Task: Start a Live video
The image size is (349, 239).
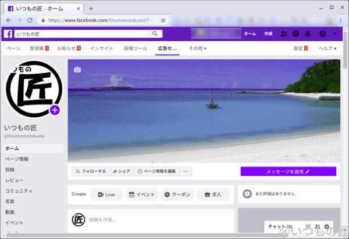Action: click(x=106, y=194)
